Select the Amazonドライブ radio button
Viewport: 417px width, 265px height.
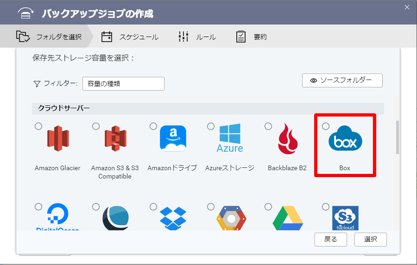(x=153, y=126)
